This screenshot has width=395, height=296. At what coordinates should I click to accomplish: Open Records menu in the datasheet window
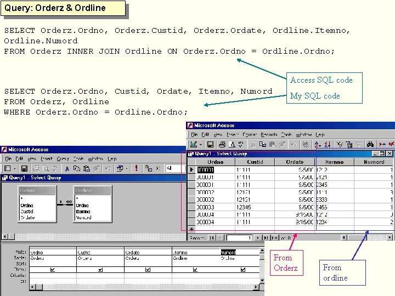coord(269,134)
